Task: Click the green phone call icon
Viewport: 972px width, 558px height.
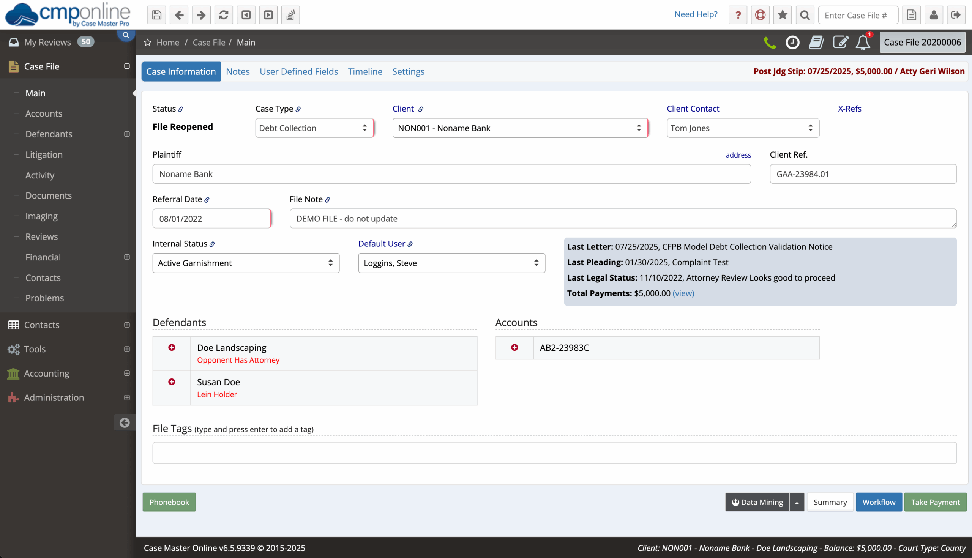Action: [x=769, y=42]
